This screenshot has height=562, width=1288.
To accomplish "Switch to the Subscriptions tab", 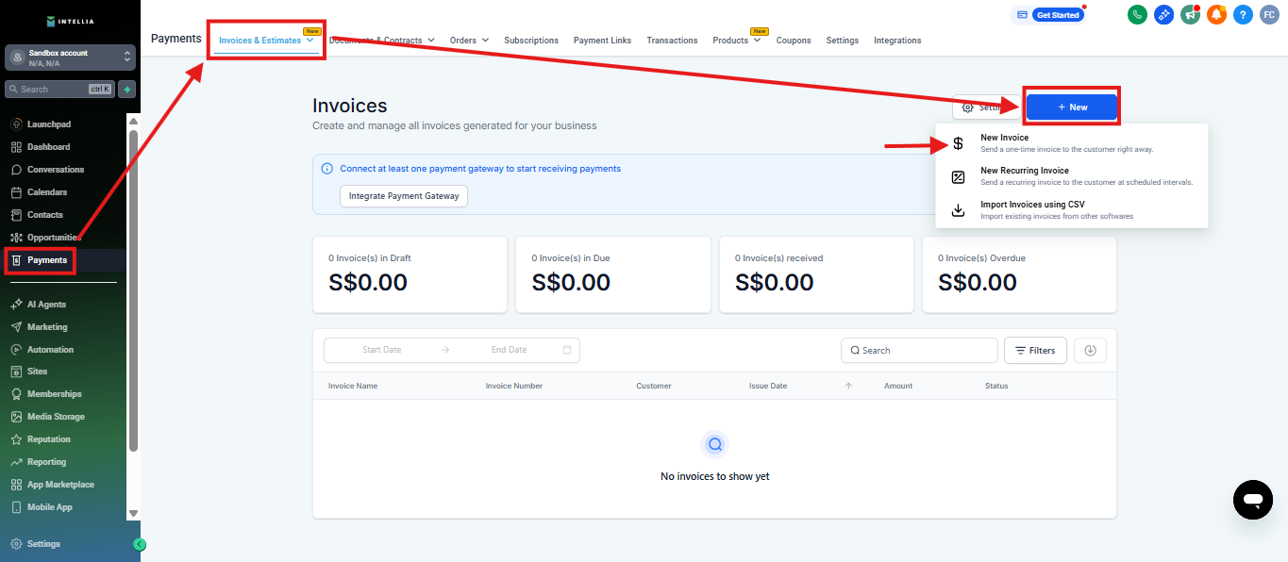I will [530, 41].
